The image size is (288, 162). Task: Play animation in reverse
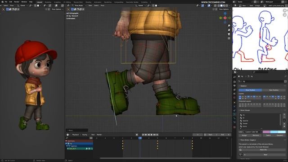149,135
